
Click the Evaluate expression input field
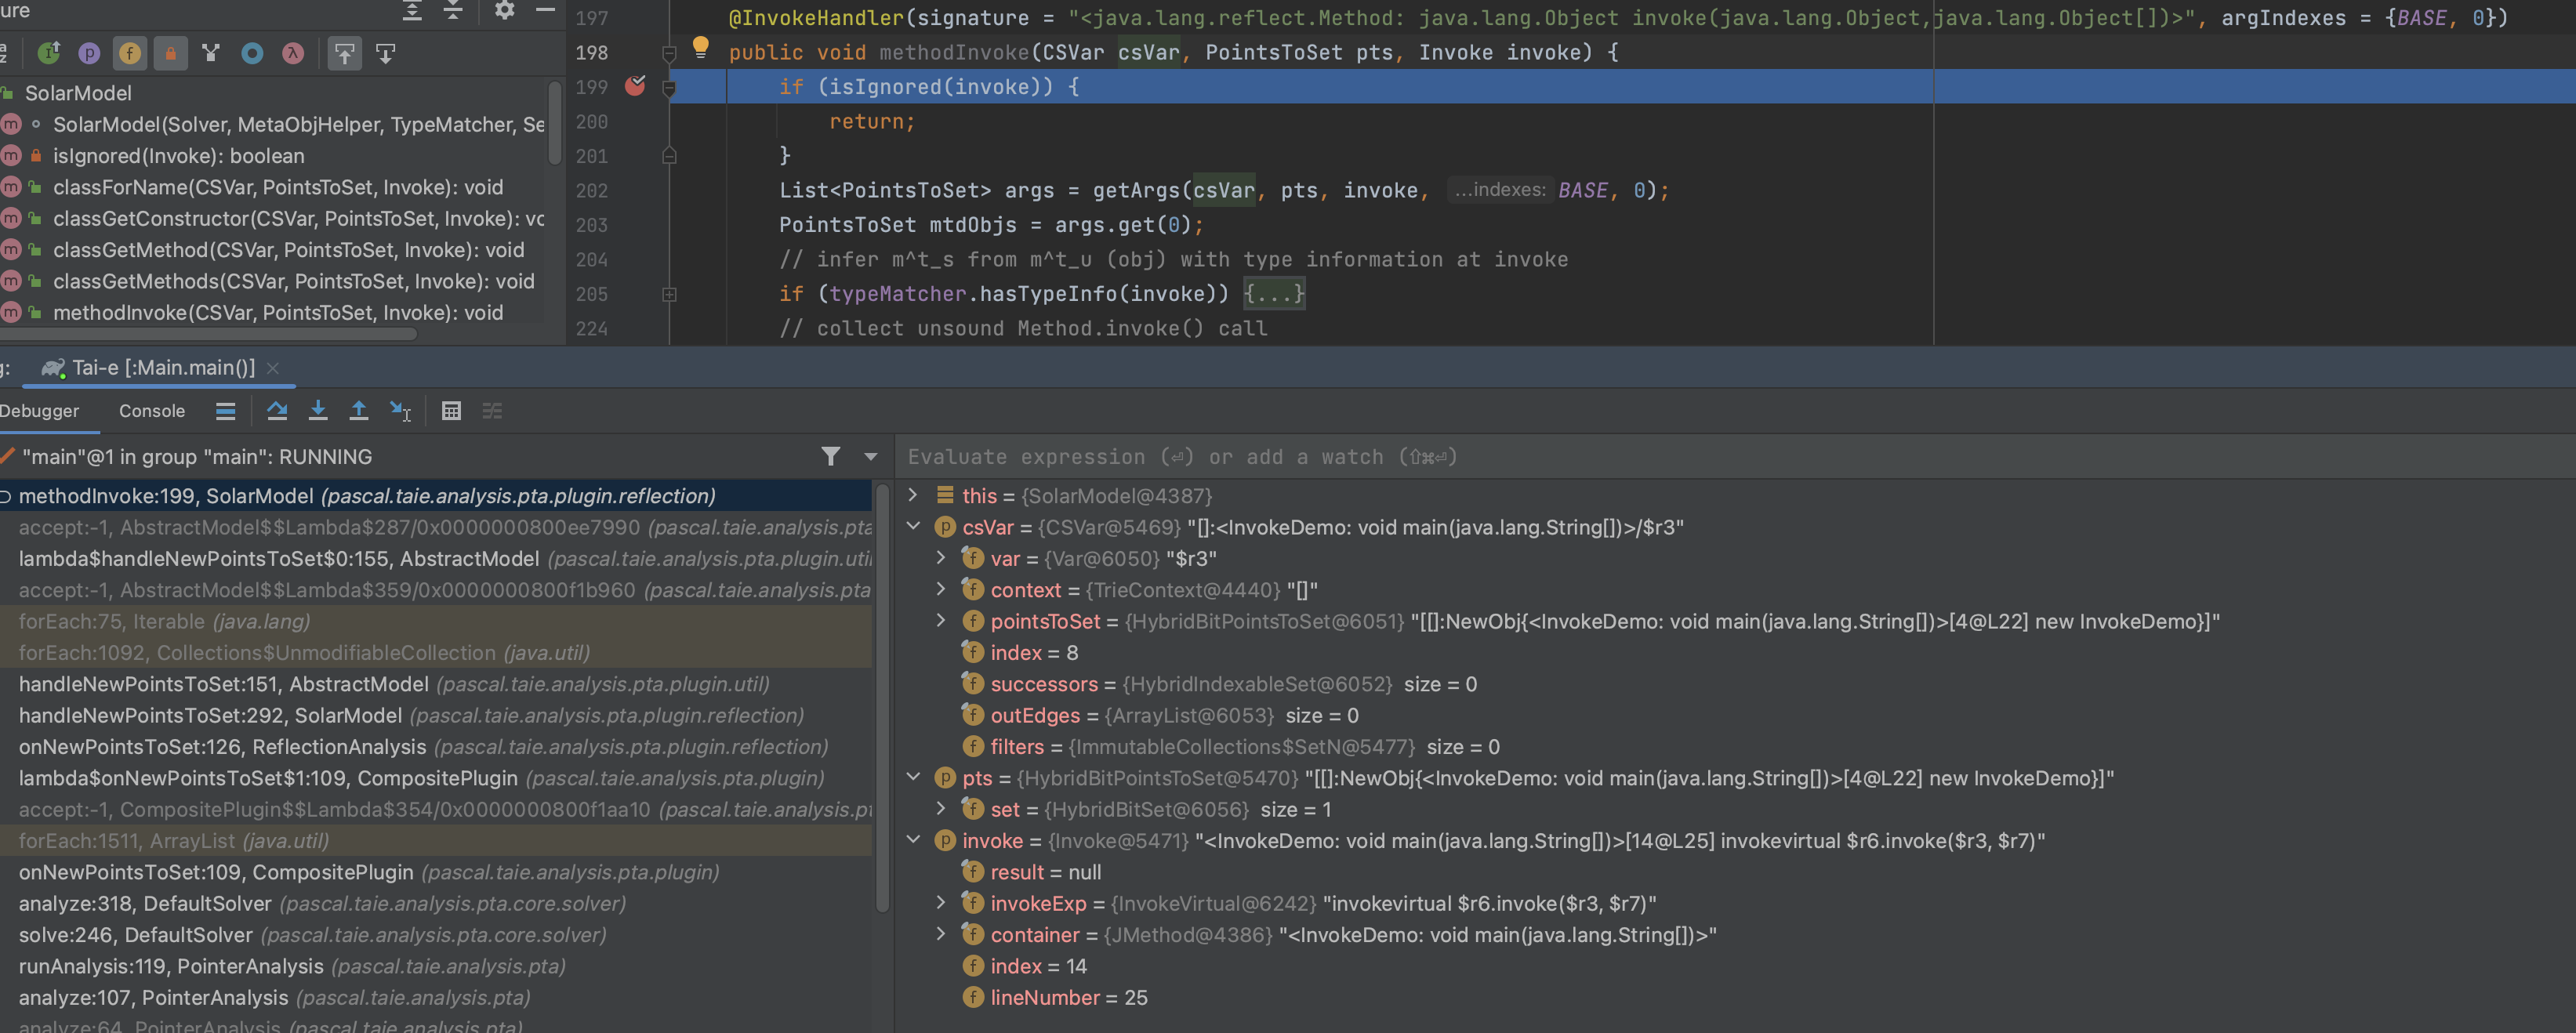pyautogui.click(x=1733, y=457)
